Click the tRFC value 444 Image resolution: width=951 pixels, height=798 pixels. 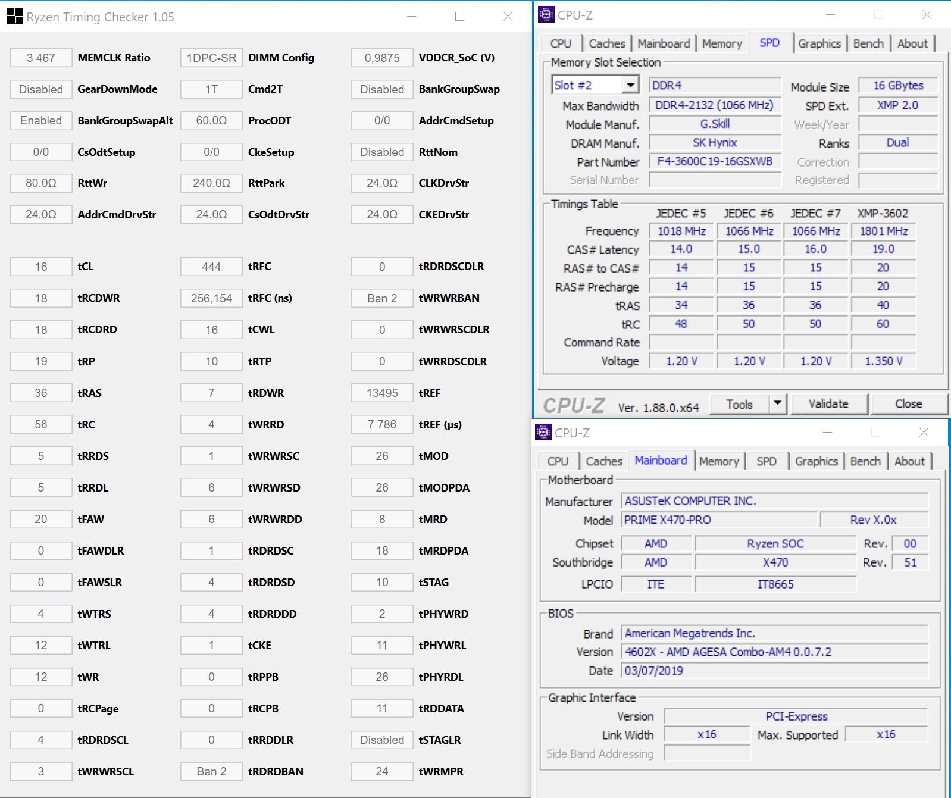(211, 267)
